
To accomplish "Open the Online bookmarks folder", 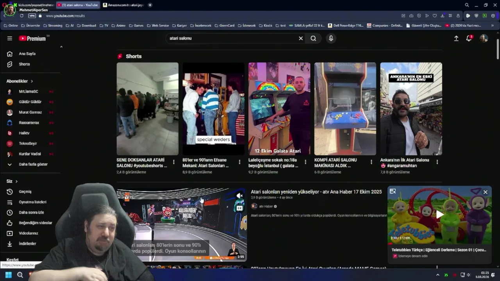I will (11, 25).
